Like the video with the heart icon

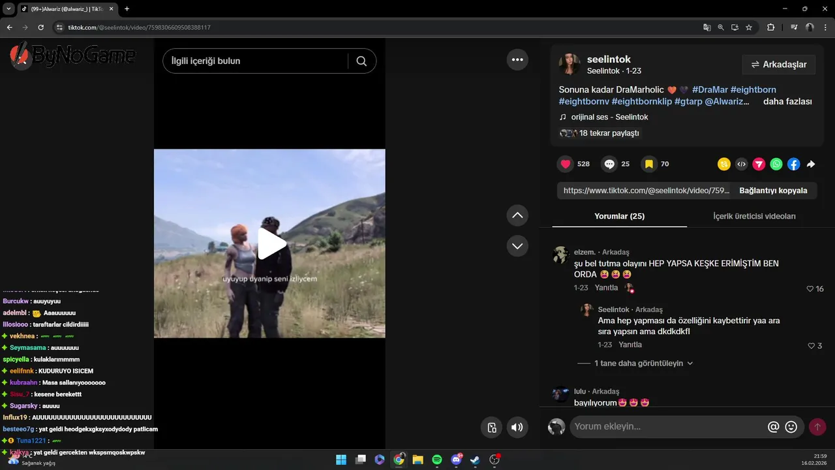566,164
